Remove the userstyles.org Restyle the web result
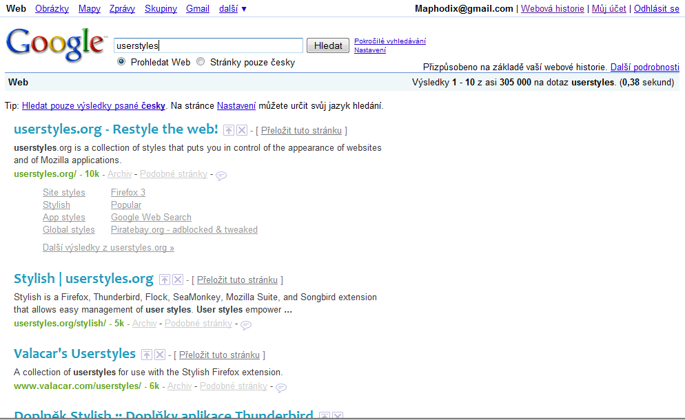Viewport: 685px width, 420px height. [x=242, y=130]
